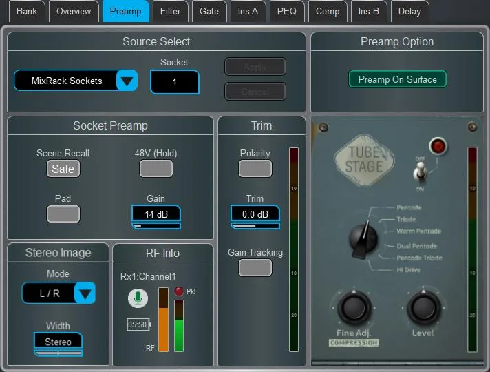Select Warm Pentode mode label
490x372 pixels.
tap(418, 231)
